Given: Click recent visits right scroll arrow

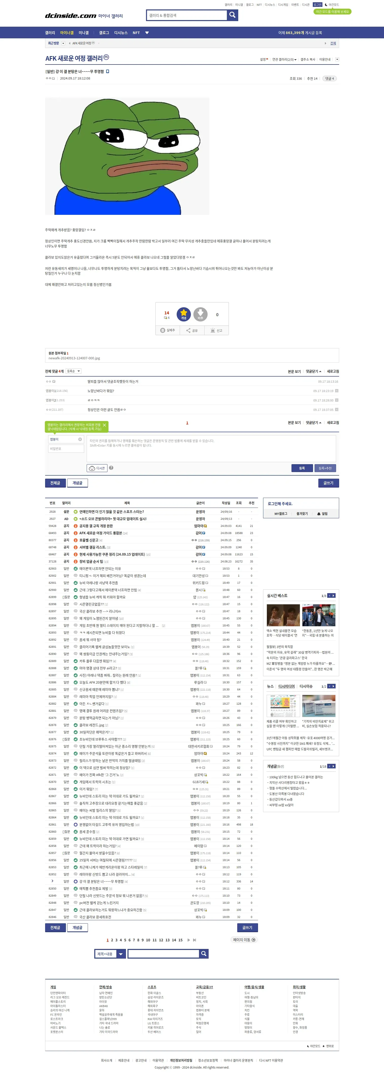Looking at the screenshot, I should 325,43.
